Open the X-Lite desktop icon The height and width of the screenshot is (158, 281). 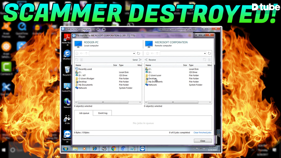coord(67,119)
